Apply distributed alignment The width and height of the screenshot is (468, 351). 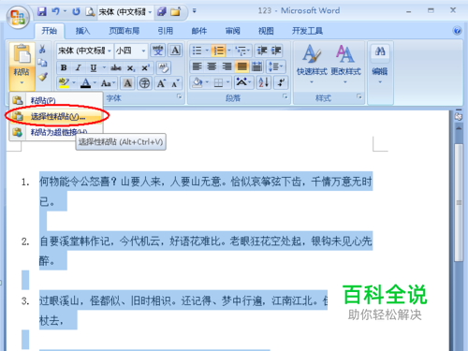[x=257, y=66]
